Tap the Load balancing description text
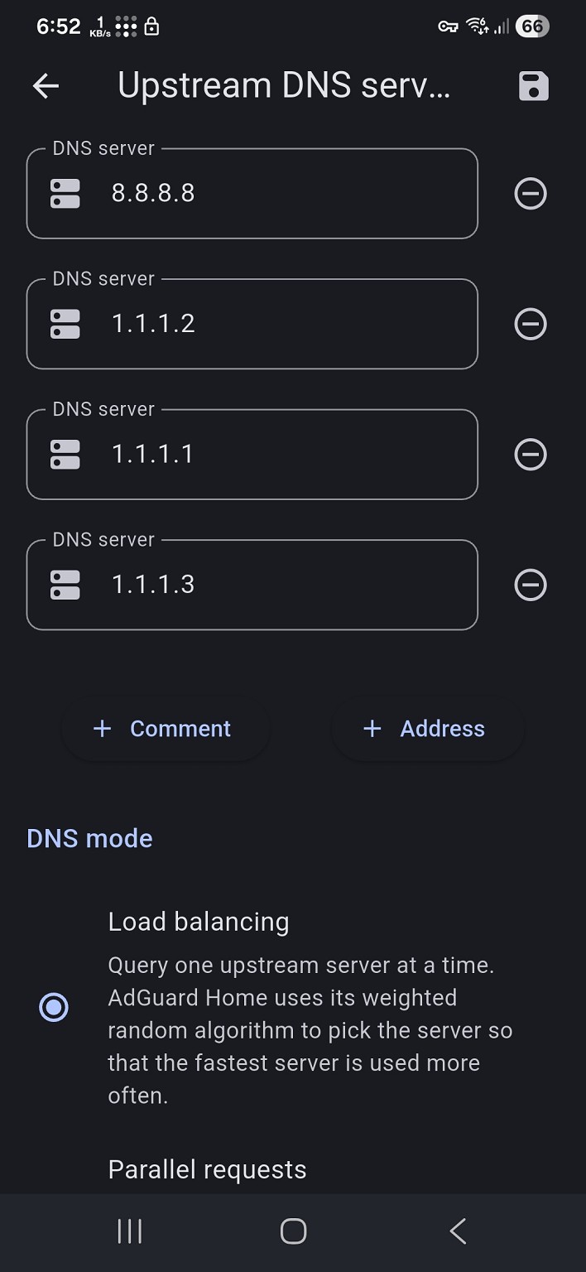This screenshot has width=586, height=1272. coord(310,1030)
